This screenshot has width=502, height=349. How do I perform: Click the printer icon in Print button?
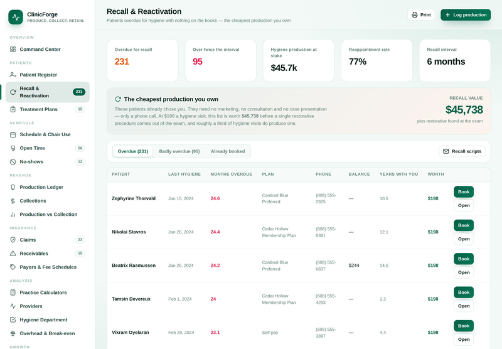coord(415,15)
